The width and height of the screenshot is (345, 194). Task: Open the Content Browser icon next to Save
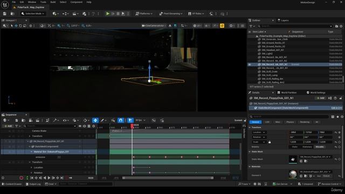click(12, 13)
